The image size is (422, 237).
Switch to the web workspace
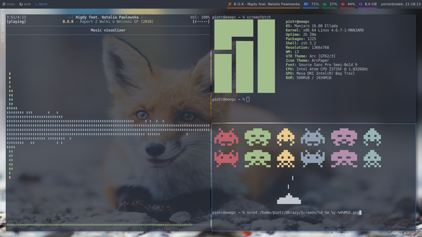tap(25, 4)
